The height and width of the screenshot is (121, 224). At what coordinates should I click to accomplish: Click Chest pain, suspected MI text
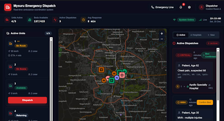click(192, 71)
